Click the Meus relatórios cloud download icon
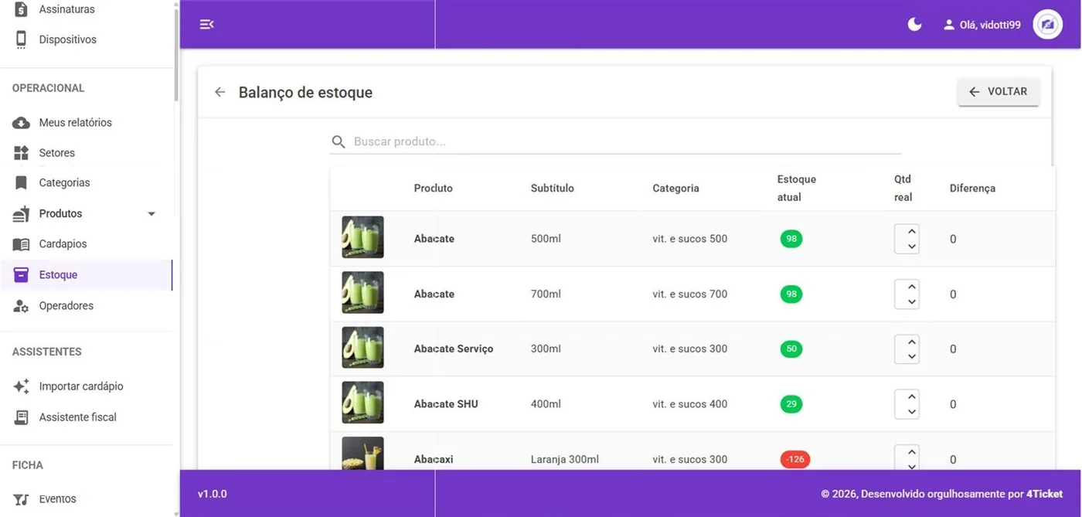 (x=22, y=123)
